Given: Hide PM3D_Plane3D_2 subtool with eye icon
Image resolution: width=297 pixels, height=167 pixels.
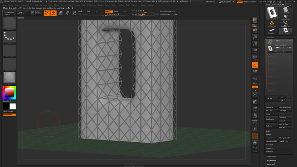Looking at the screenshot, I should [290, 41].
